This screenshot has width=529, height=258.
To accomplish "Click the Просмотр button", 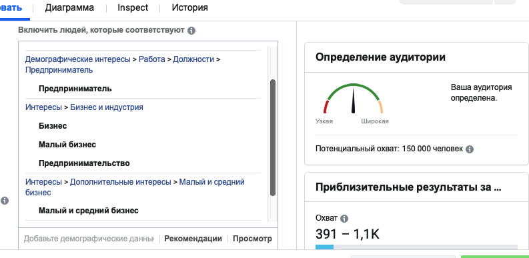I will point(252,239).
